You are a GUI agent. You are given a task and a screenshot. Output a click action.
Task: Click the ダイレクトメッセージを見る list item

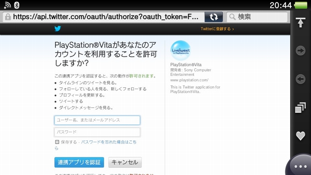pos(86,108)
